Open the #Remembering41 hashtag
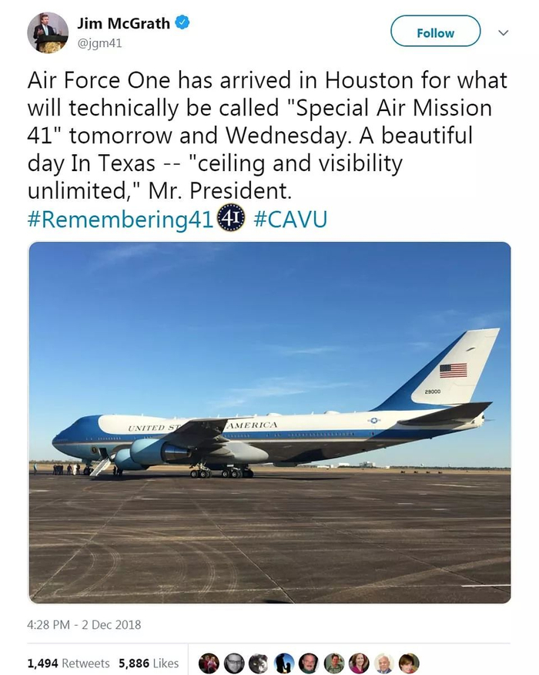Image resolution: width=539 pixels, height=675 pixels. [119, 220]
